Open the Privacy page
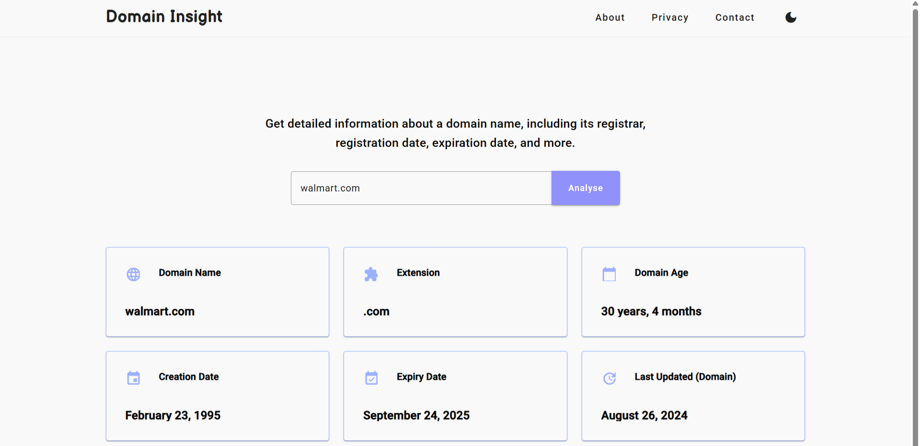Image resolution: width=920 pixels, height=446 pixels. point(670,18)
